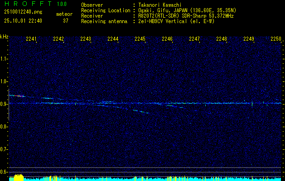Click the R820T2(RTL-SDR) receiver text
The width and height of the screenshot is (285, 181).
[186, 16]
